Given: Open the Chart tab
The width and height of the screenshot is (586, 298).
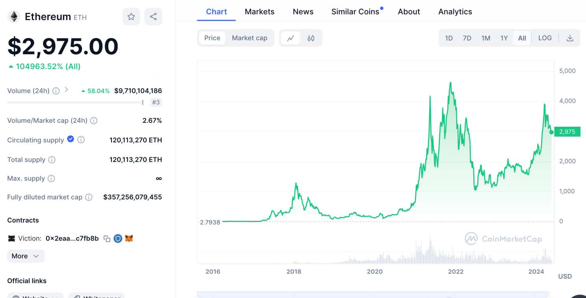Looking at the screenshot, I should pos(217,12).
